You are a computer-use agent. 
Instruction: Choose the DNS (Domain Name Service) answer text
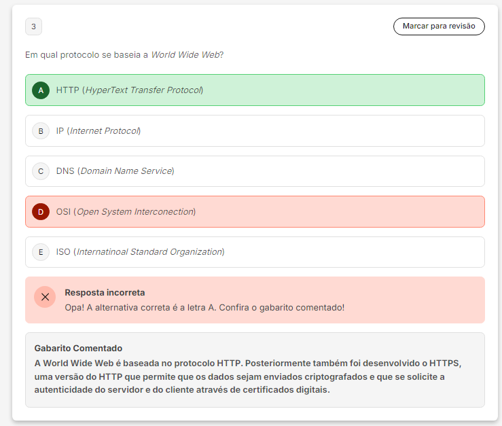click(x=115, y=171)
